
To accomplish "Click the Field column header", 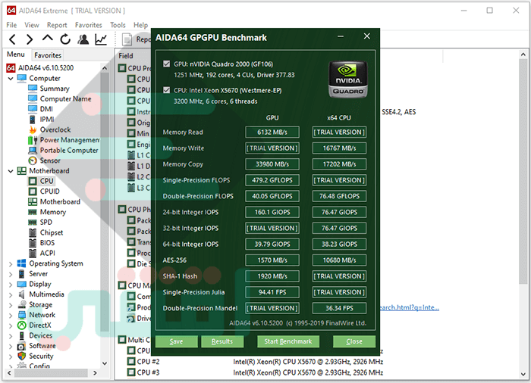I will pos(126,56).
